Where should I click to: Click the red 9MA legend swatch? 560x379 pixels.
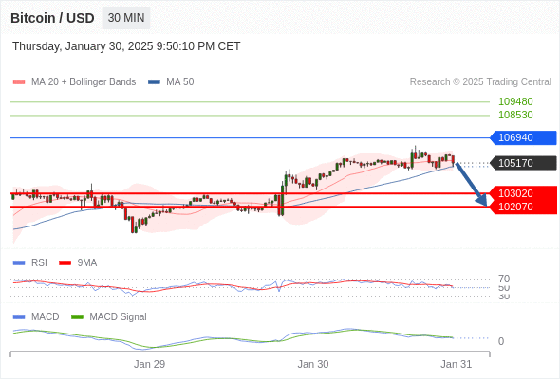(65, 263)
